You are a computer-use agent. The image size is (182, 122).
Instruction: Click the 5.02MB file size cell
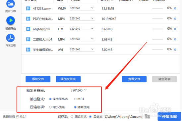click(x=107, y=50)
